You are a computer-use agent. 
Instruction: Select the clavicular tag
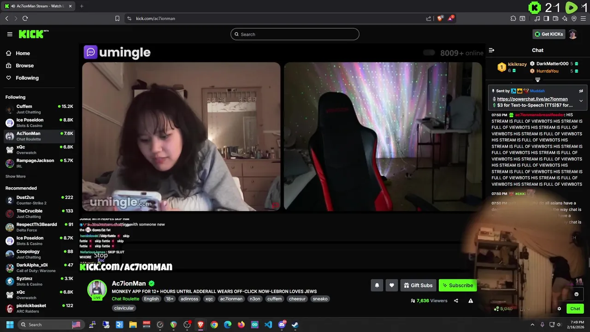point(124,308)
